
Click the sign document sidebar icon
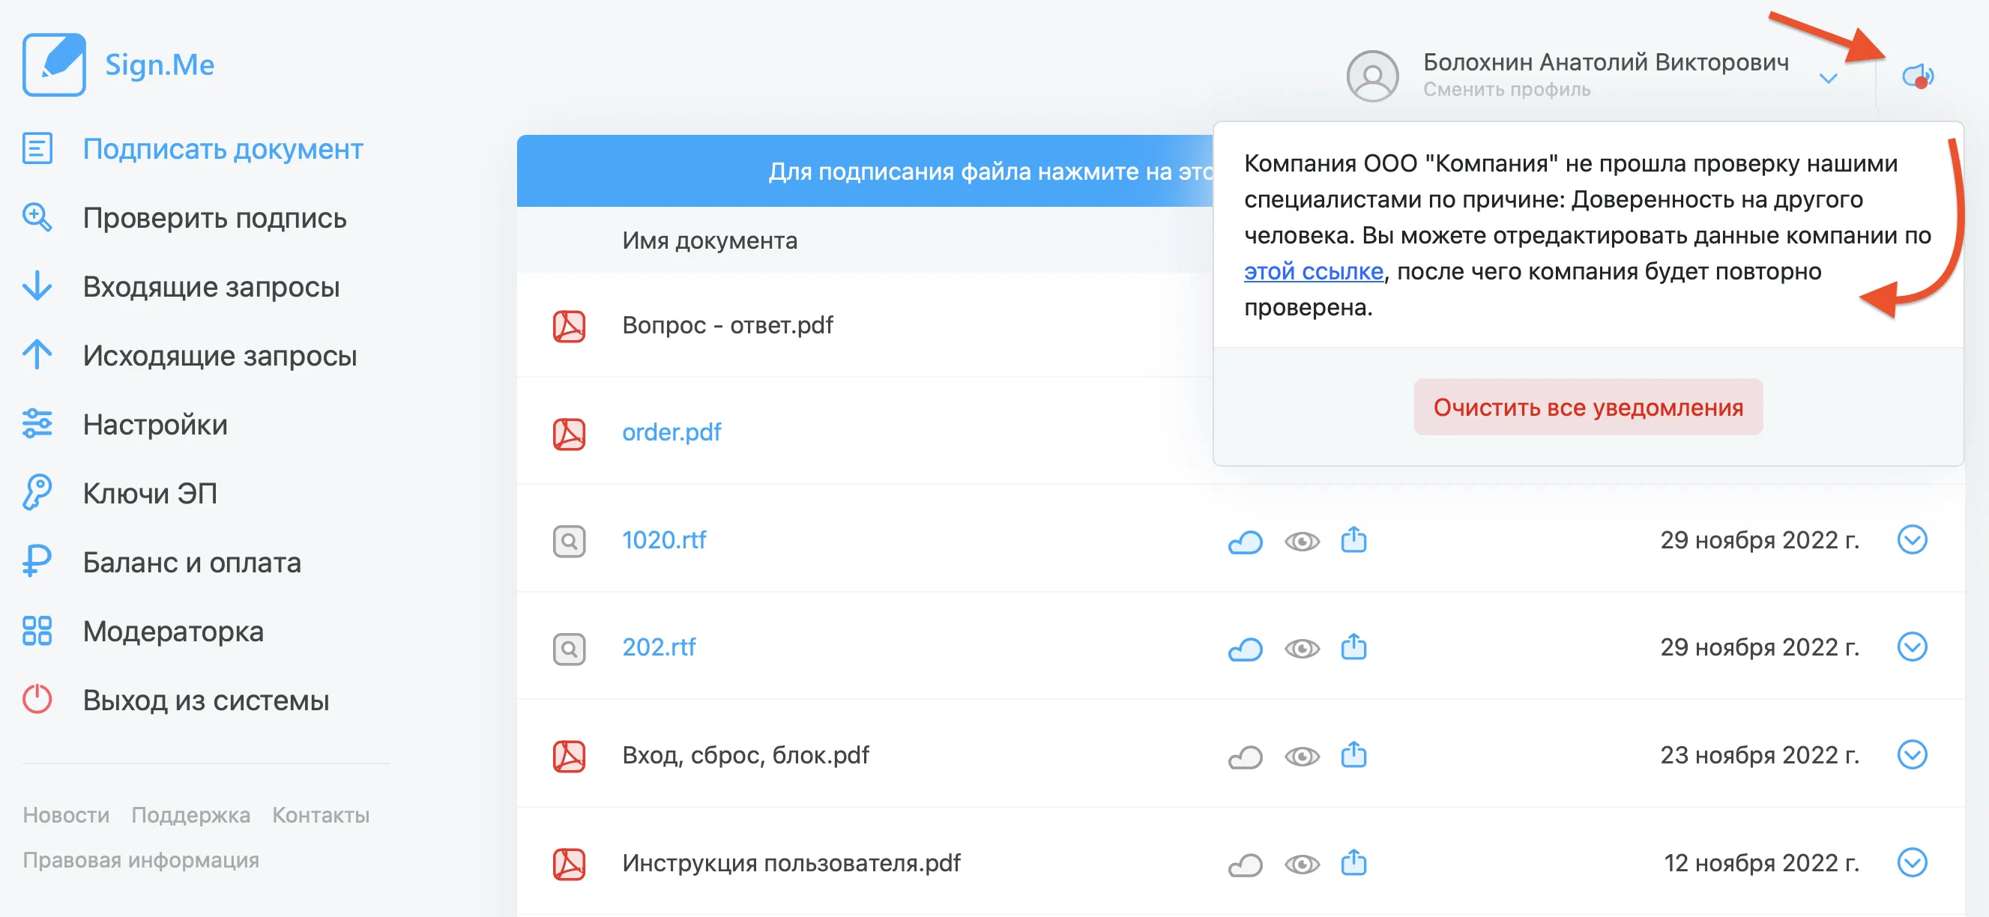pos(37,148)
